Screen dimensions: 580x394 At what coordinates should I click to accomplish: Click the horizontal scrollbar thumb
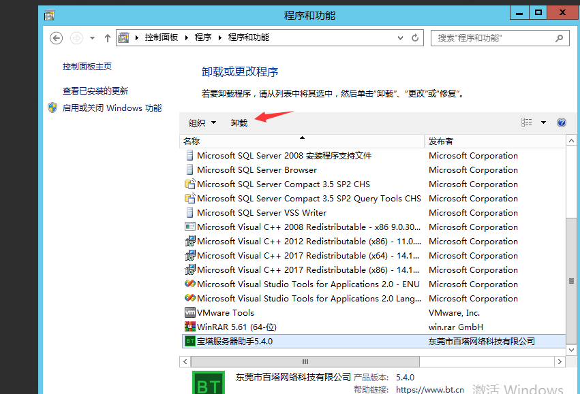[x=305, y=361]
